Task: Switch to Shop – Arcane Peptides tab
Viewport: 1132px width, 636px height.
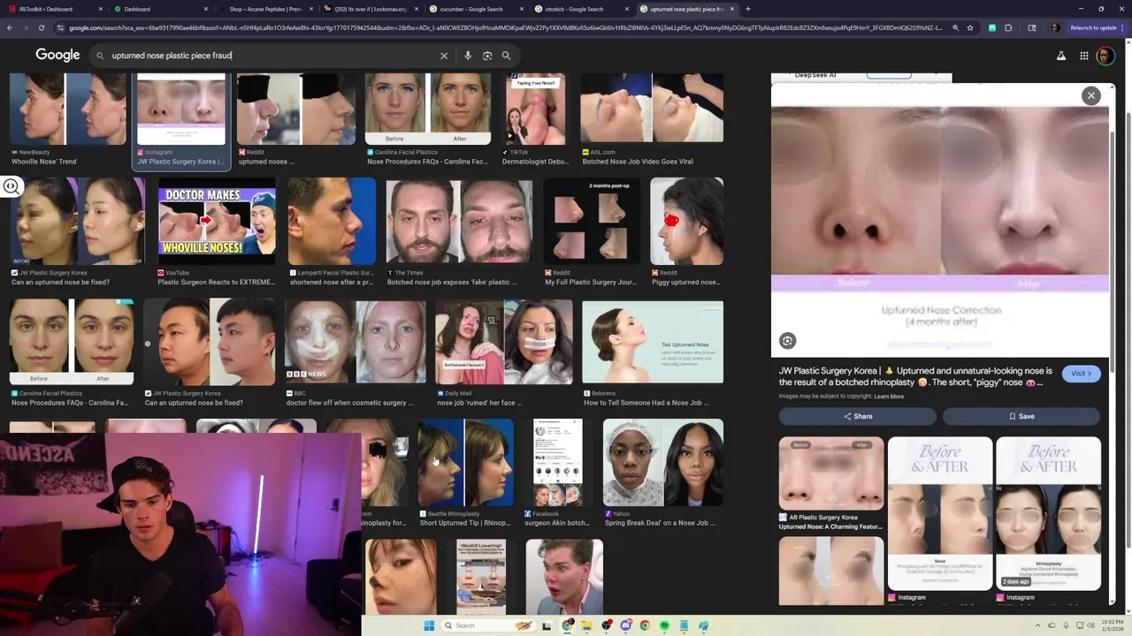Action: pyautogui.click(x=265, y=9)
